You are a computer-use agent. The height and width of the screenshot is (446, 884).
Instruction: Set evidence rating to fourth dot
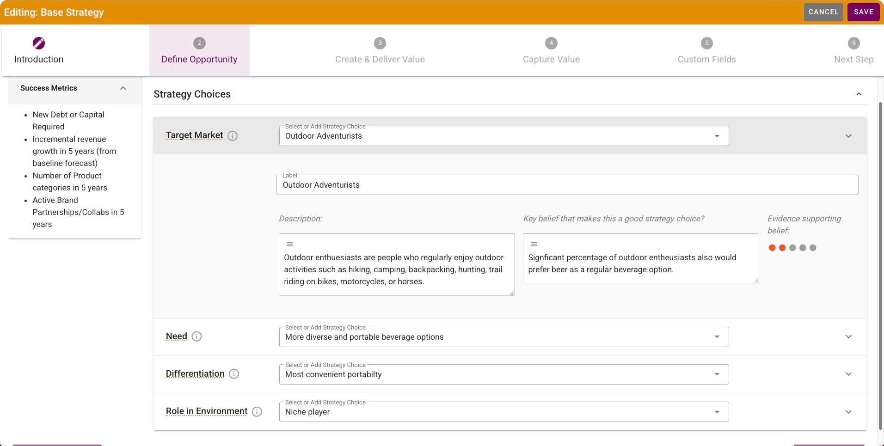pos(803,248)
